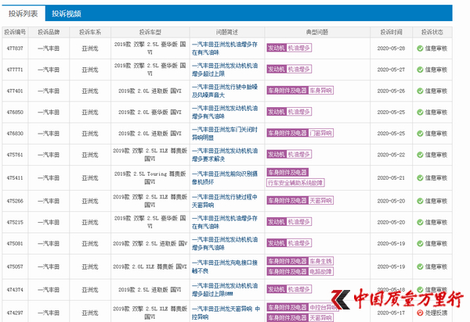
Task: Click 车身附件及电器 tag in complaint 475411 row
Action: click(287, 172)
